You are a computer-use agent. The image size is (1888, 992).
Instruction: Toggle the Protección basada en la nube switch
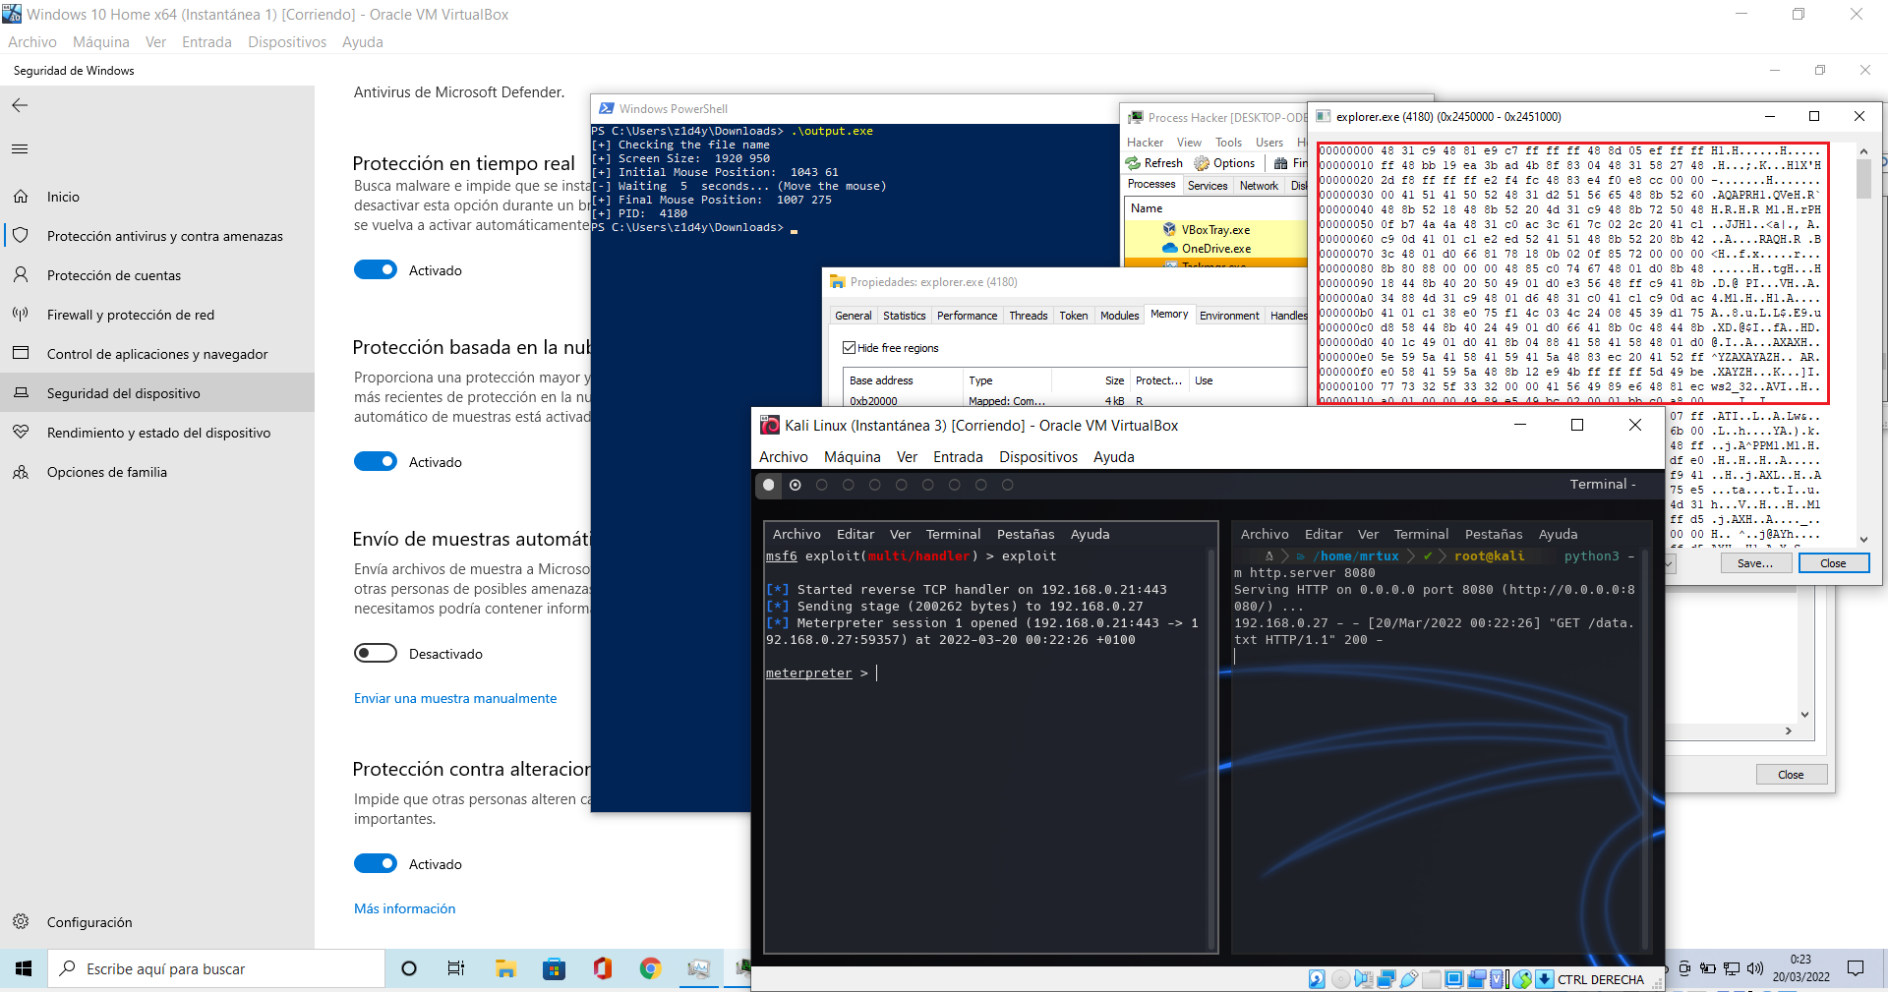(376, 462)
